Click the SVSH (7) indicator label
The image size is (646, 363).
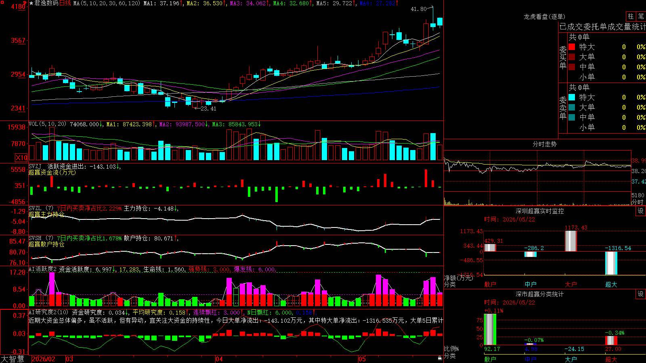[41, 238]
